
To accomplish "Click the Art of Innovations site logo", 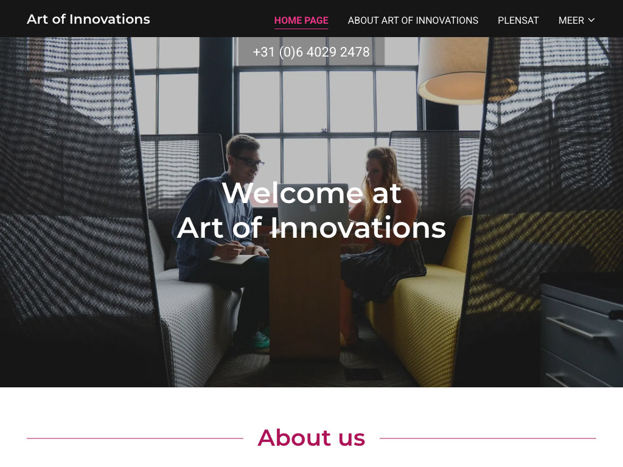I will pyautogui.click(x=88, y=19).
